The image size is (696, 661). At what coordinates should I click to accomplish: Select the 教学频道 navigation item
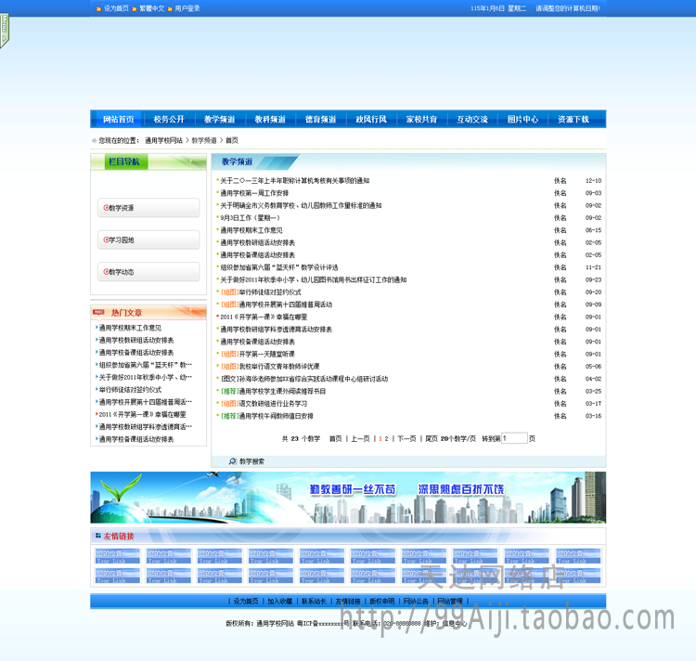click(x=219, y=120)
